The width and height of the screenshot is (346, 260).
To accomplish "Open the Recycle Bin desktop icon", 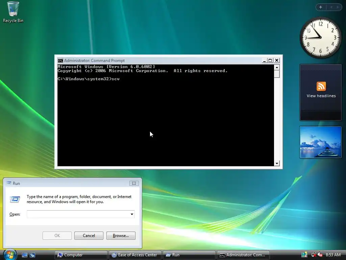I will pyautogui.click(x=13, y=12).
